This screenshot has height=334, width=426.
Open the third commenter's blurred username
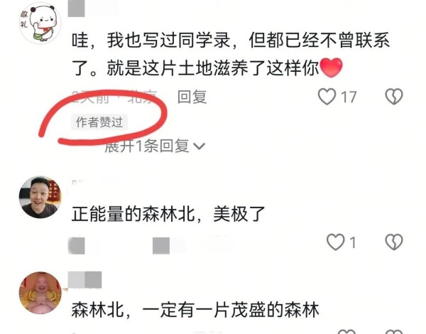click(84, 279)
